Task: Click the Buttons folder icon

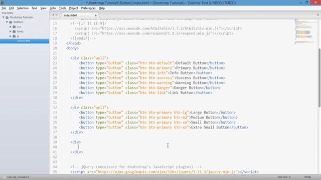Action: pos(11,22)
